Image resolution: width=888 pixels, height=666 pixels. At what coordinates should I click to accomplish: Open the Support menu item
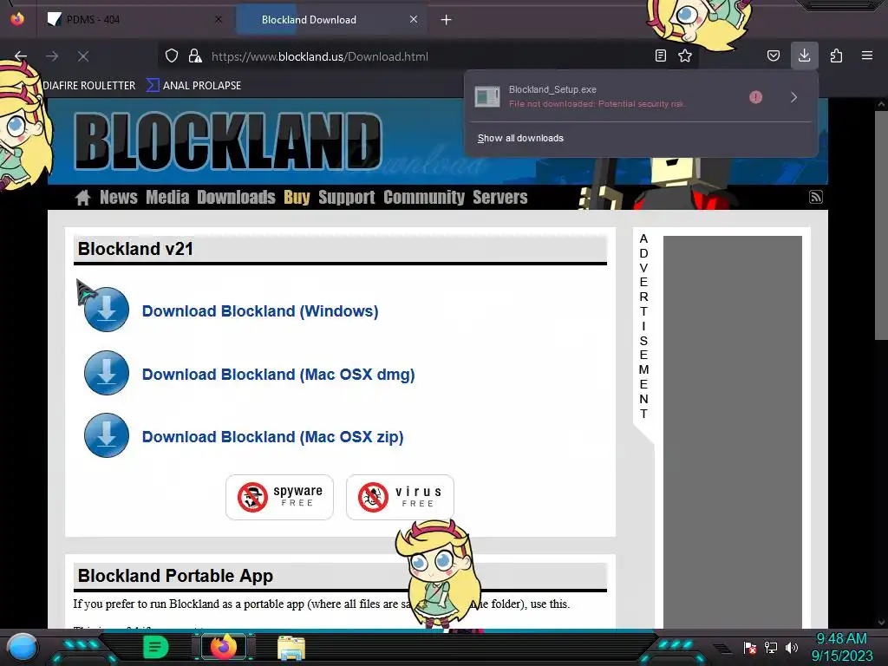[x=347, y=197]
